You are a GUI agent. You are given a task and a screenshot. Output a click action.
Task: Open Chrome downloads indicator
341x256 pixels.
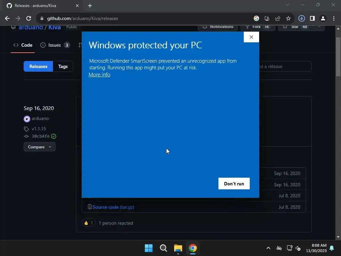coord(302,19)
